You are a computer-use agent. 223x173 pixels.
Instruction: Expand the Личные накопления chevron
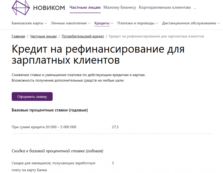pos(89,23)
